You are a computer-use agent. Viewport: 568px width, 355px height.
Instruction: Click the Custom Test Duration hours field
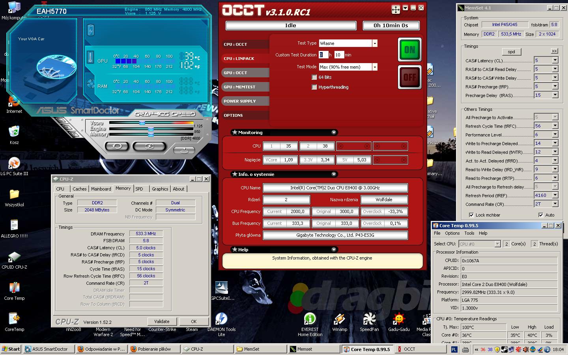[323, 55]
